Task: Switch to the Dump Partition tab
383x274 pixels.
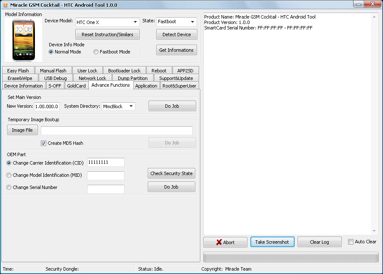Action: (133, 78)
